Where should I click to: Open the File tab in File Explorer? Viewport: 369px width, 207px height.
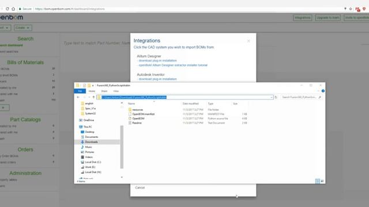click(x=80, y=91)
